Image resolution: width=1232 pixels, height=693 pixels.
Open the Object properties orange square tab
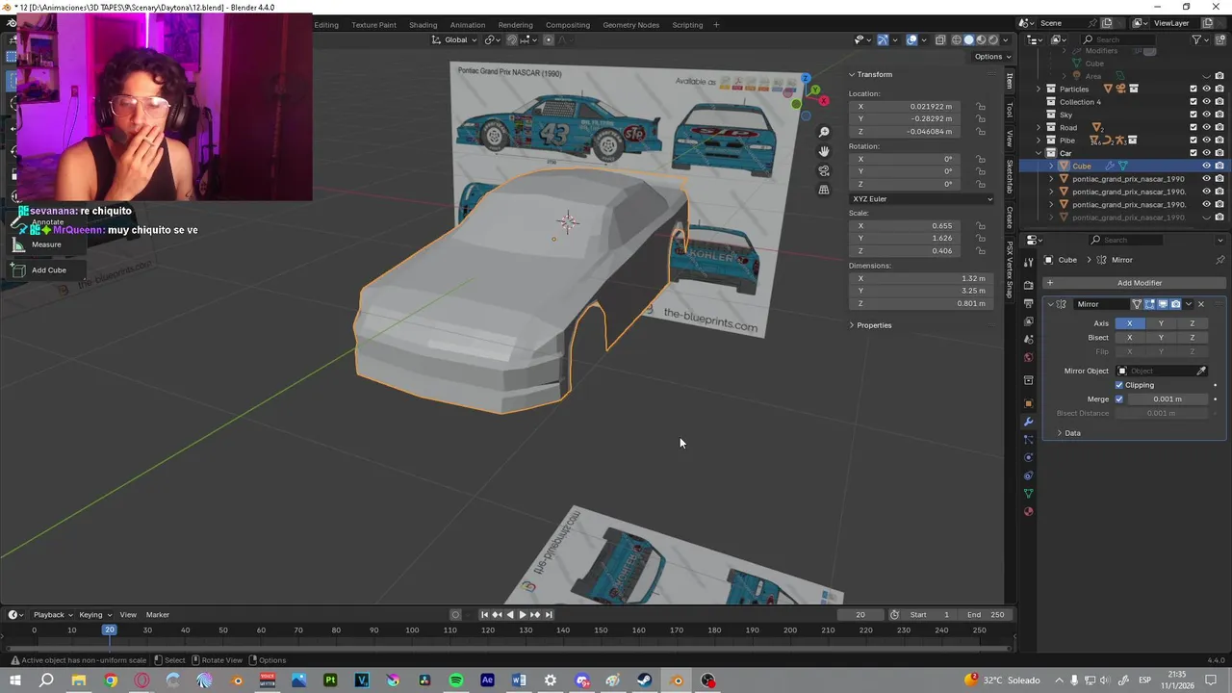click(1029, 403)
